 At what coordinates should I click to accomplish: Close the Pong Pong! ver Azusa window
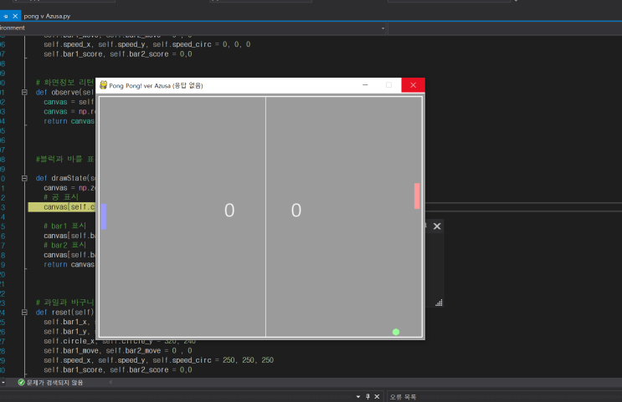[x=413, y=85]
